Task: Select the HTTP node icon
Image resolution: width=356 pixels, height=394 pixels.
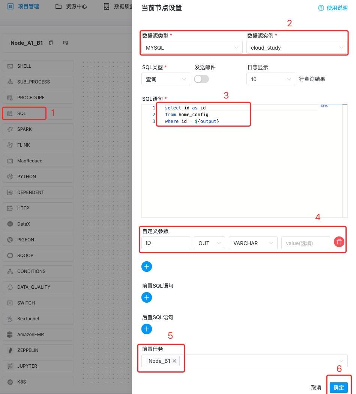Action: pyautogui.click(x=10, y=208)
